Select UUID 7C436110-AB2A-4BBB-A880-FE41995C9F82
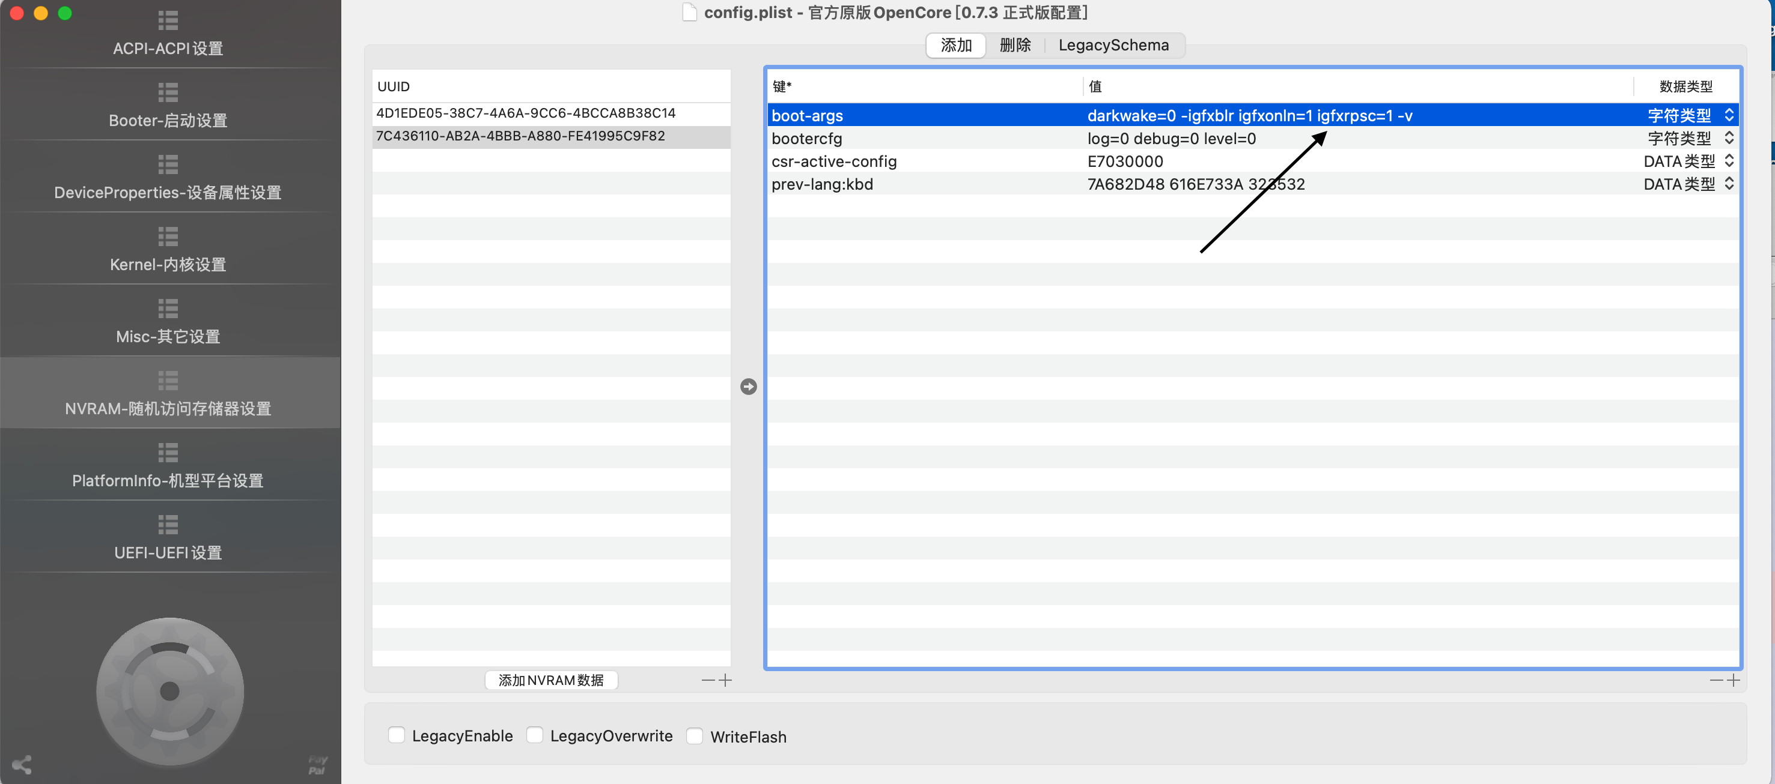This screenshot has width=1775, height=784. point(551,136)
